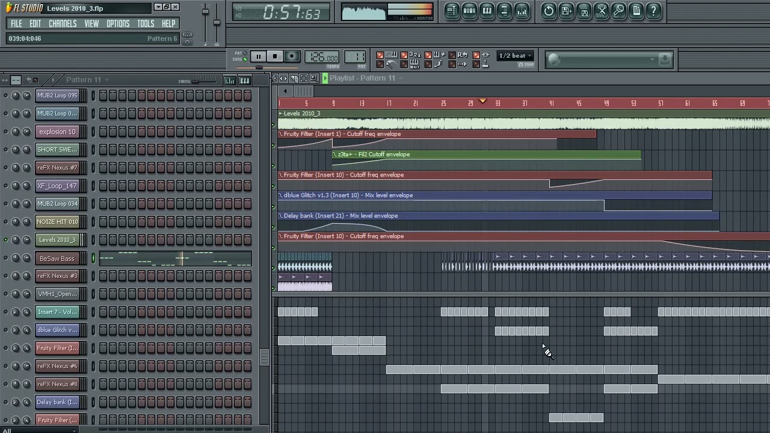Open the VIEW menu
The width and height of the screenshot is (770, 433).
click(x=91, y=23)
